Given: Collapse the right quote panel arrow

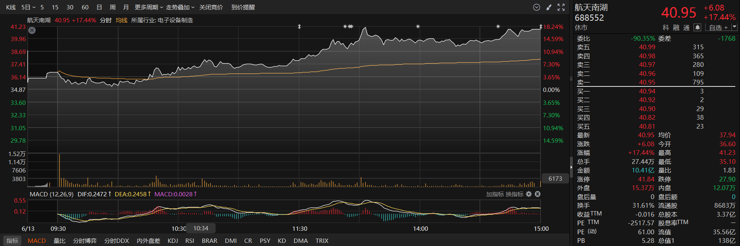Looking at the screenshot, I should [x=571, y=167].
